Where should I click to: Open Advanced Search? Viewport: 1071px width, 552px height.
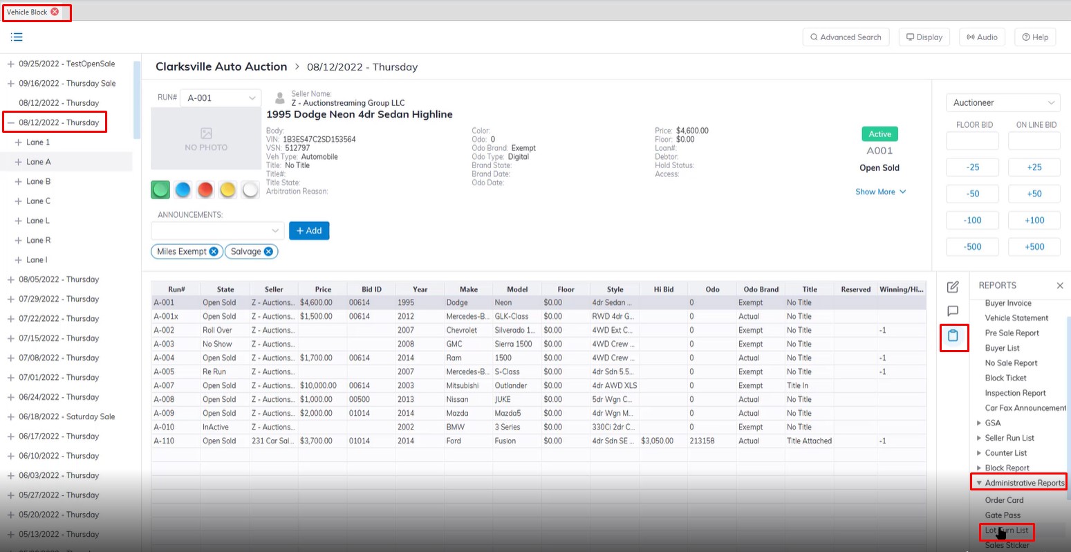(x=844, y=37)
